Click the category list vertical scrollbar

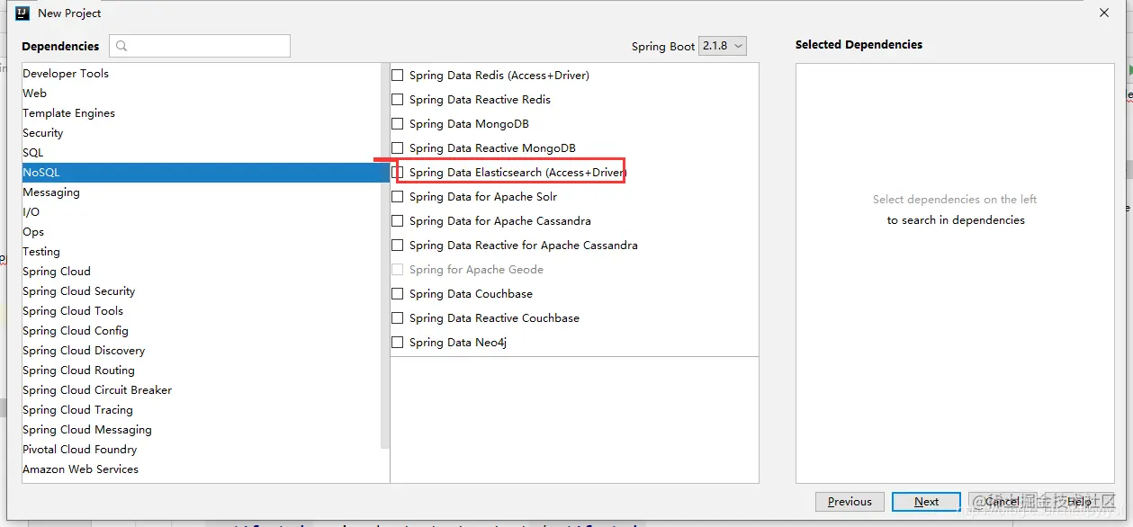pos(385,256)
